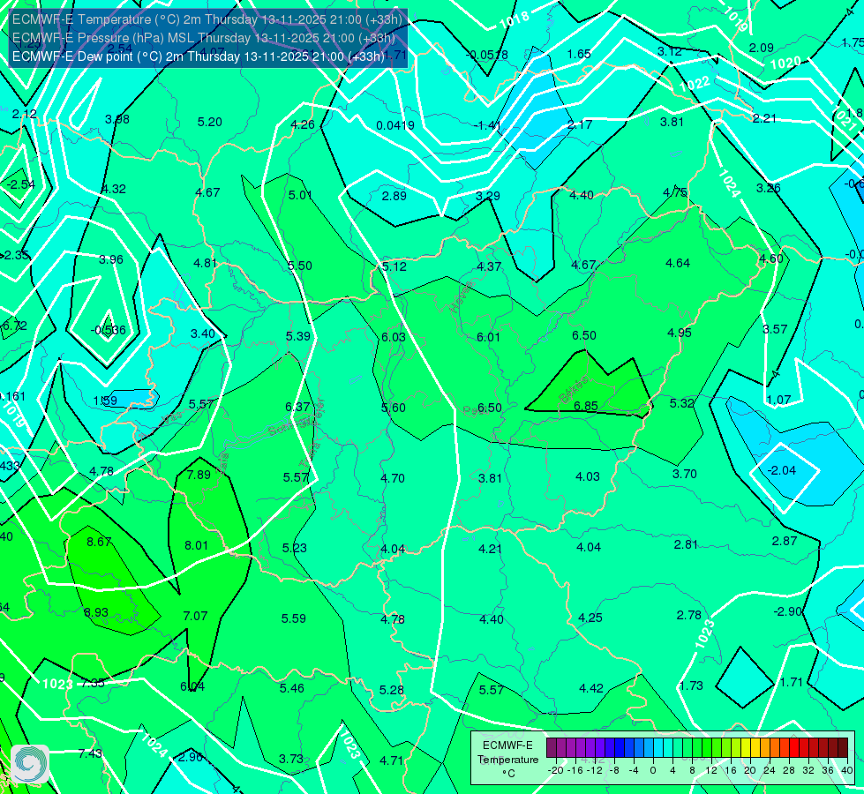Click the -2.54 value inside the contour
Image resolution: width=864 pixels, height=794 pixels.
point(19,184)
